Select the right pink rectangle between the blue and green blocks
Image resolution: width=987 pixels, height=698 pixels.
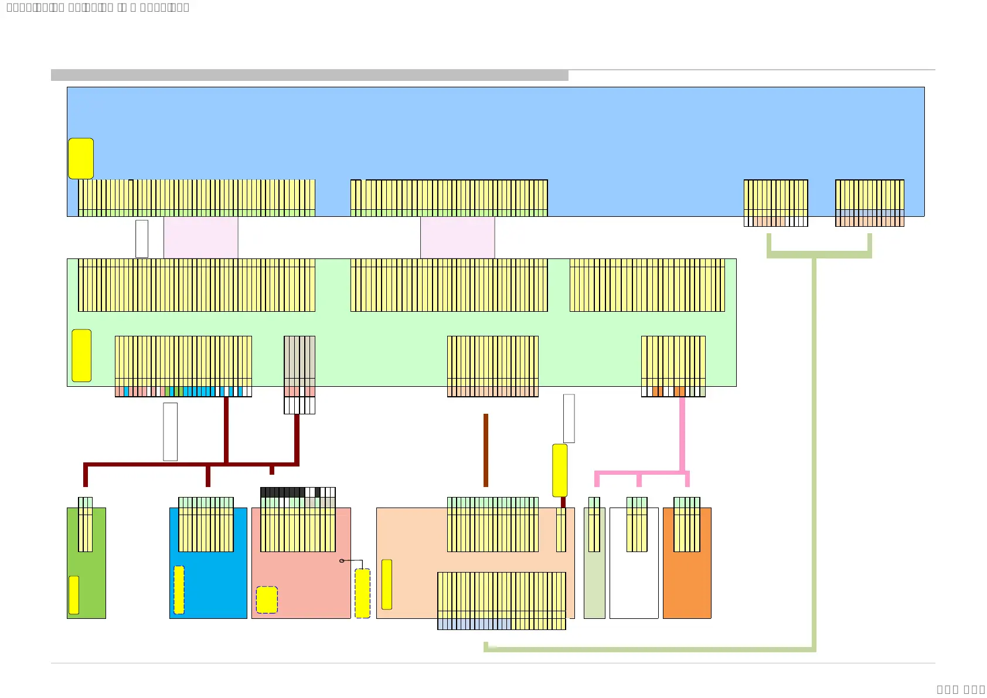pyautogui.click(x=457, y=237)
